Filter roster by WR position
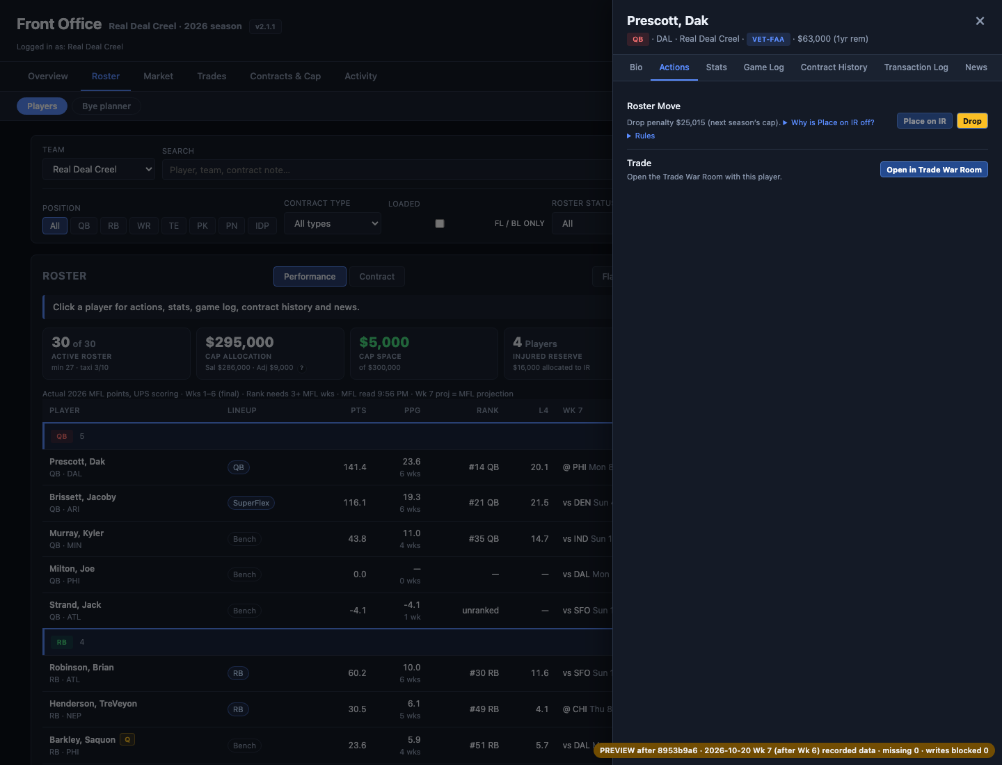The image size is (1002, 765). point(144,226)
